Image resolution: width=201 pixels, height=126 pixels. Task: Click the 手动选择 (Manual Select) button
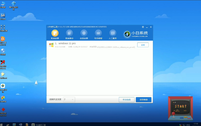tap(126, 100)
